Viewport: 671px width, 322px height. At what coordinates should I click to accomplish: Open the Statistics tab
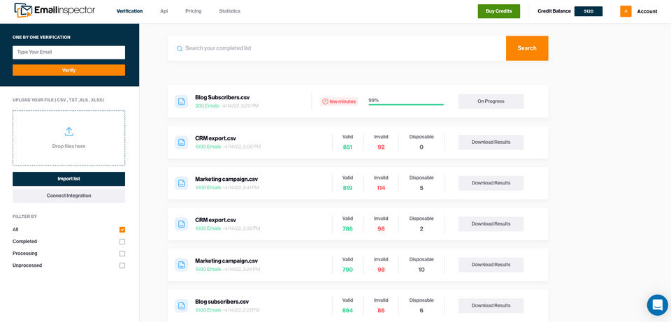[x=229, y=11]
